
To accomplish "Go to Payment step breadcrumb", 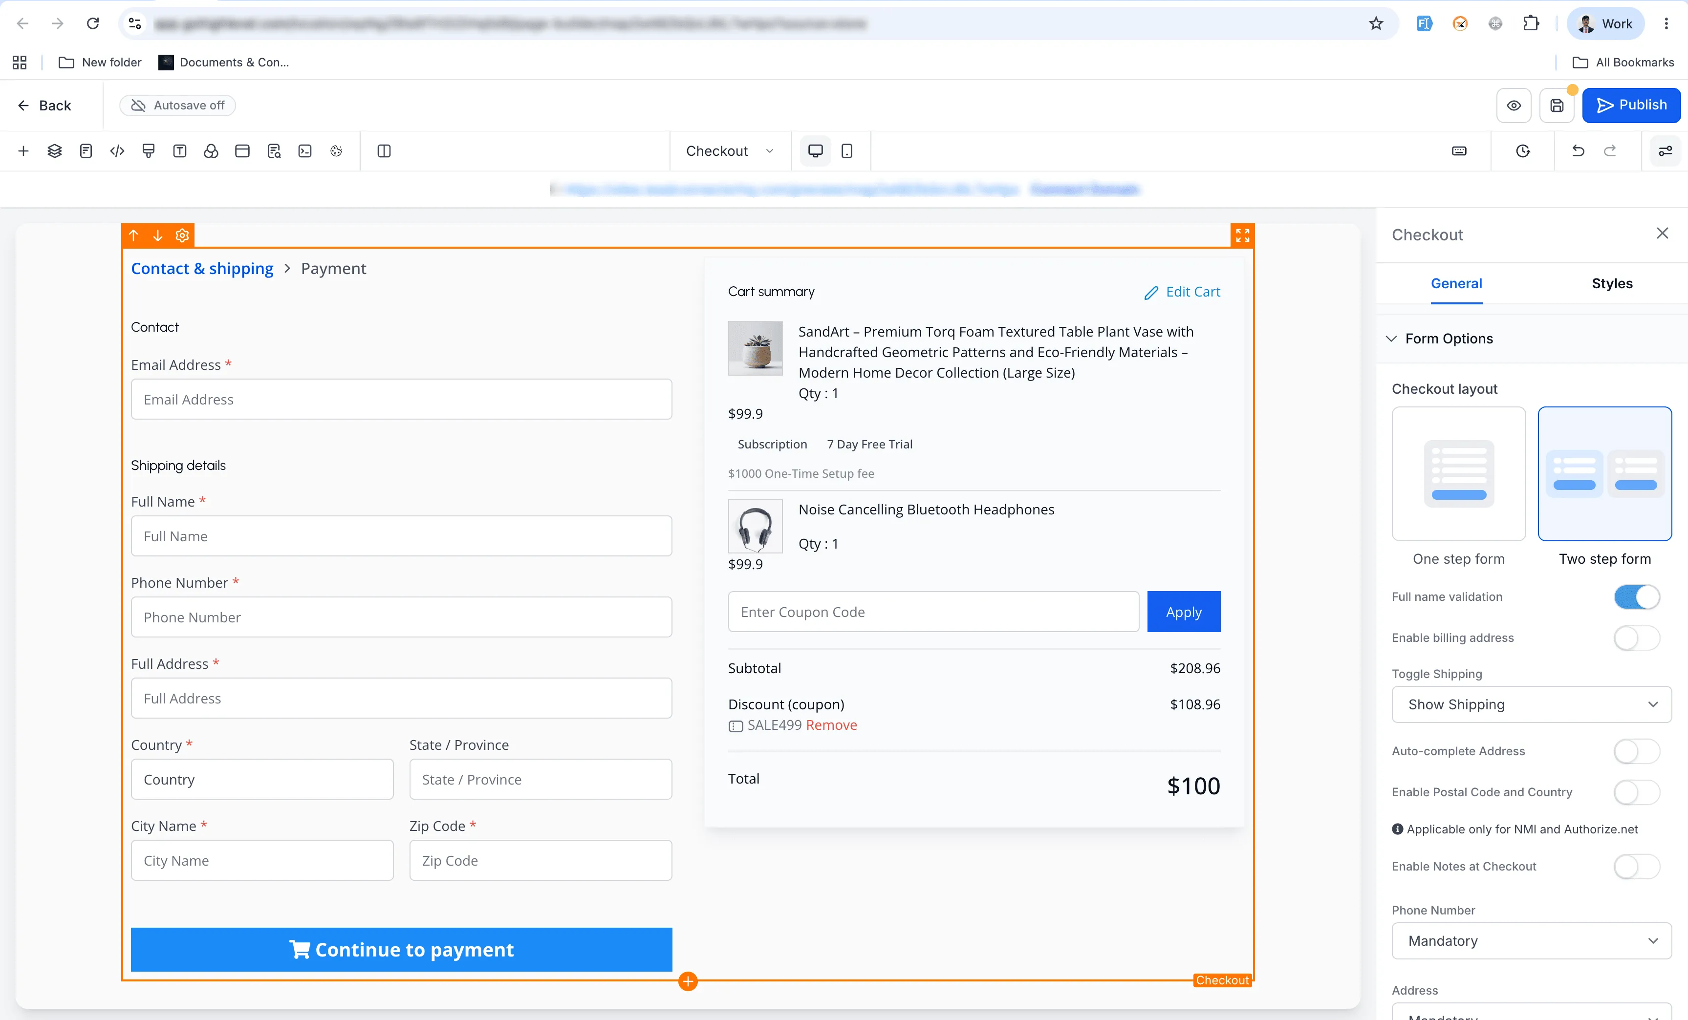I will tap(334, 268).
